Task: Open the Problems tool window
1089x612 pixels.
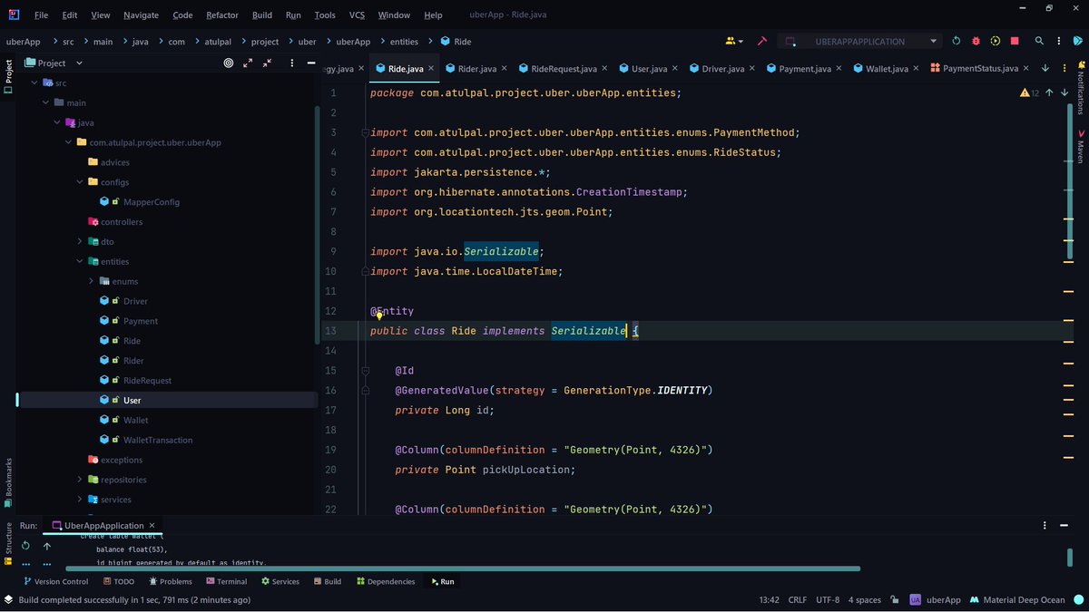Action: tap(170, 581)
